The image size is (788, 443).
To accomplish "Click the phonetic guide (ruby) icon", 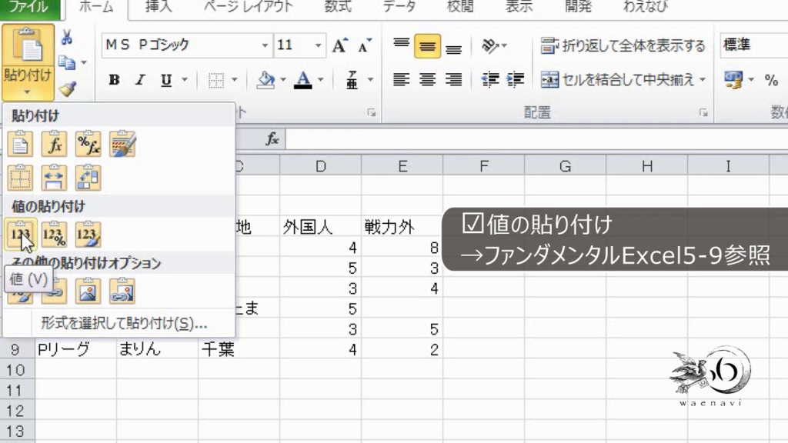I will pos(352,80).
